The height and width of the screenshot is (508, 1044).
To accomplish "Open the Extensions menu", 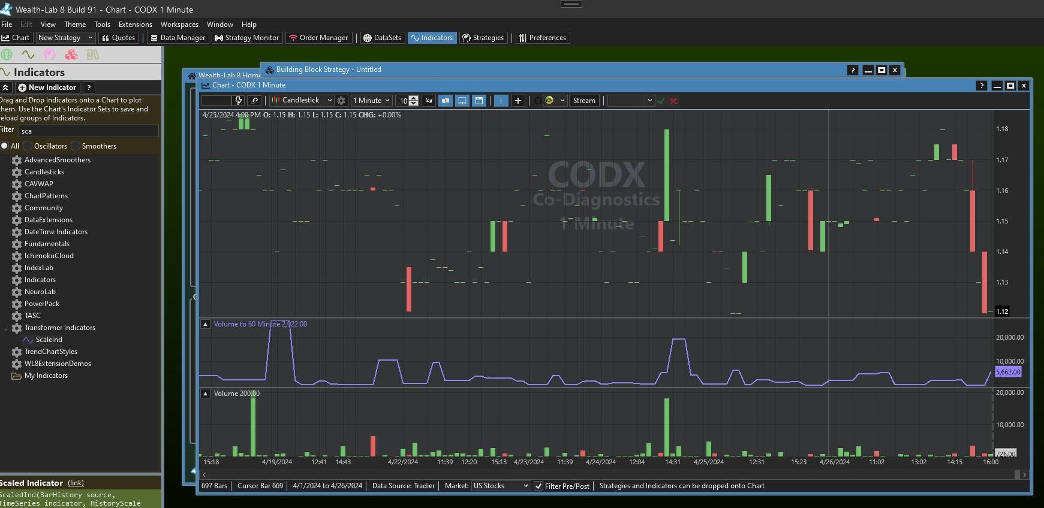I will pyautogui.click(x=135, y=25).
